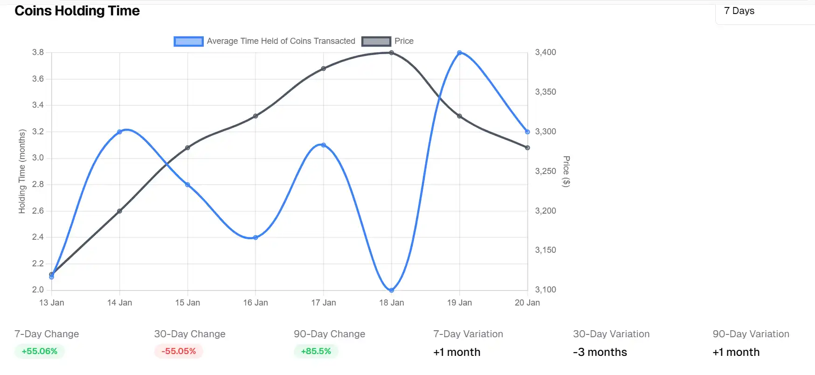Click the blue holding time point on 16 Jan
Screen dimensions: 815x375
tap(256, 237)
